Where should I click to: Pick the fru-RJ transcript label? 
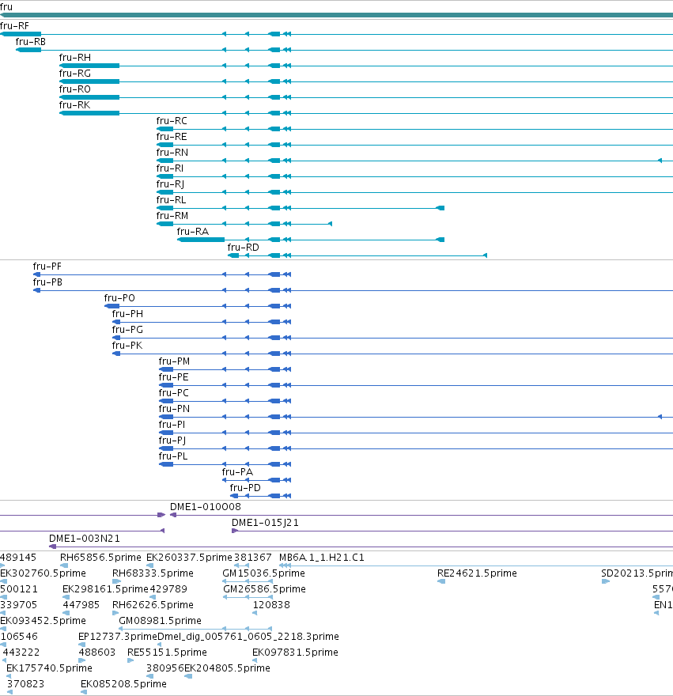pos(171,184)
